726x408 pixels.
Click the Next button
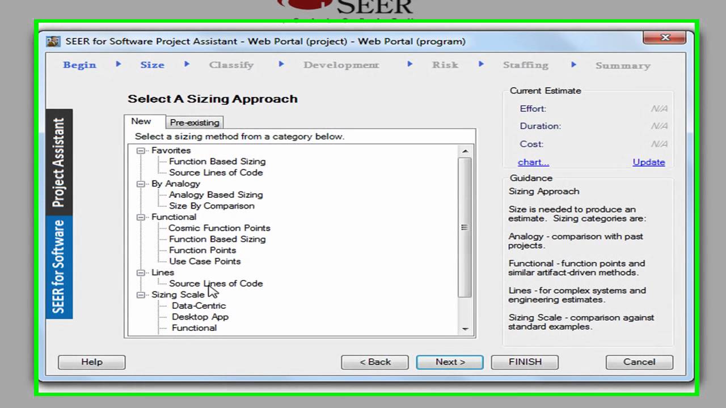pos(450,362)
